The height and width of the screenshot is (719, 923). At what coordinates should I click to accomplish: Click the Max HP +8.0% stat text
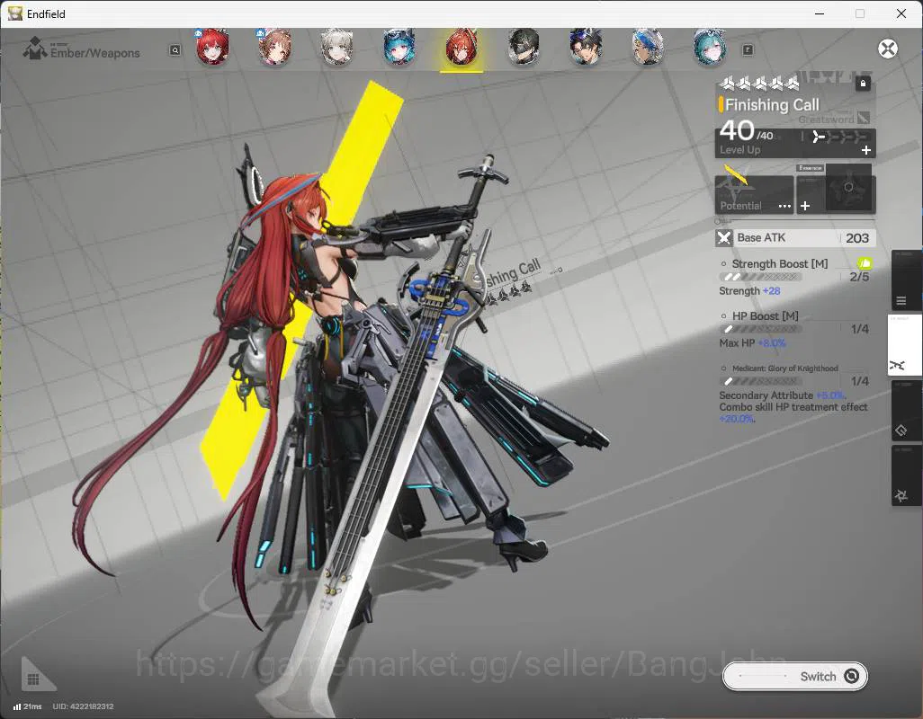click(x=752, y=343)
